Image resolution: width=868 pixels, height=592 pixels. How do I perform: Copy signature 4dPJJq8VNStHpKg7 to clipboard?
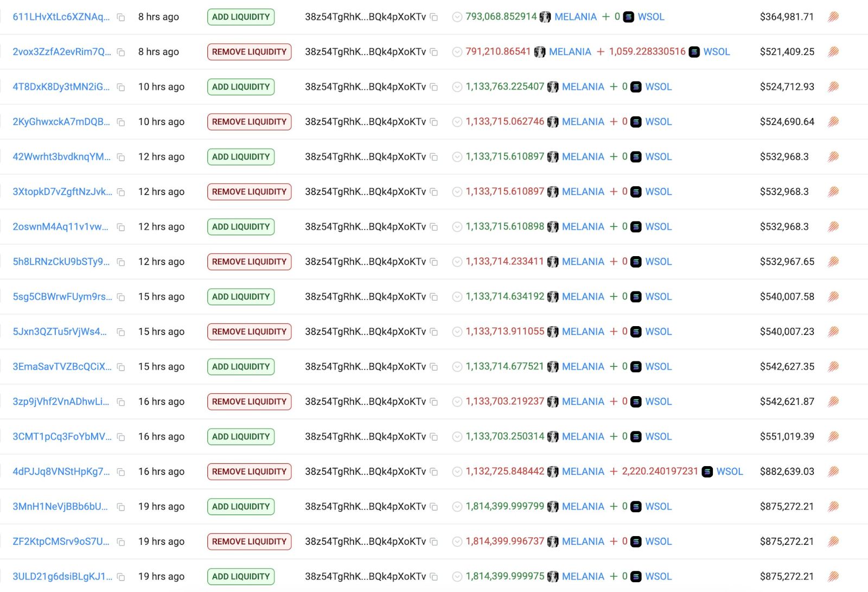121,472
